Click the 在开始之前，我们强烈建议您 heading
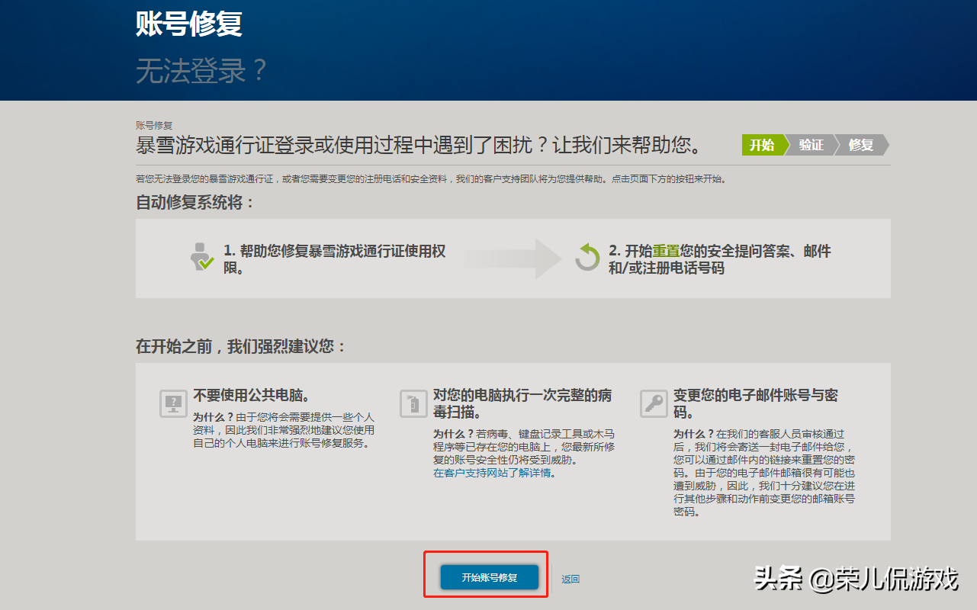This screenshot has height=610, width=977. (x=242, y=346)
